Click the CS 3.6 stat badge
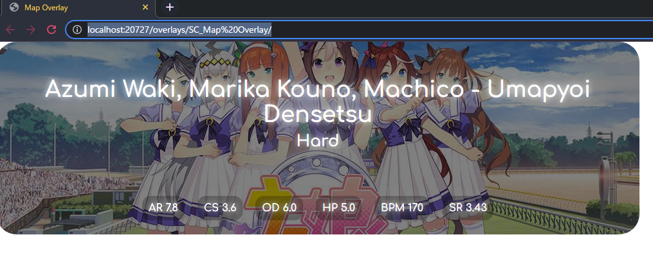Viewport: 653px width, 255px height. pyautogui.click(x=220, y=207)
